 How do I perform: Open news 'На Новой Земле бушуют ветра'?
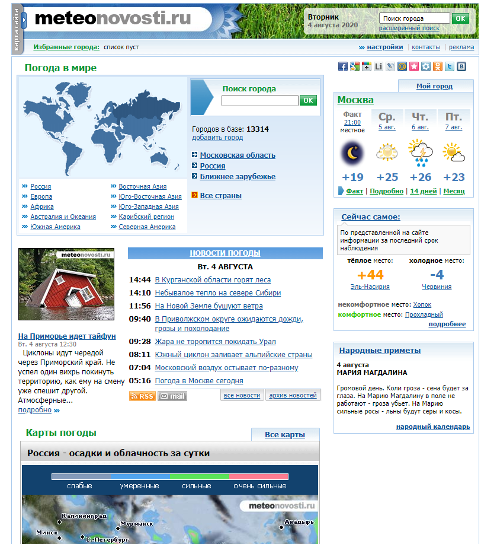pos(209,306)
